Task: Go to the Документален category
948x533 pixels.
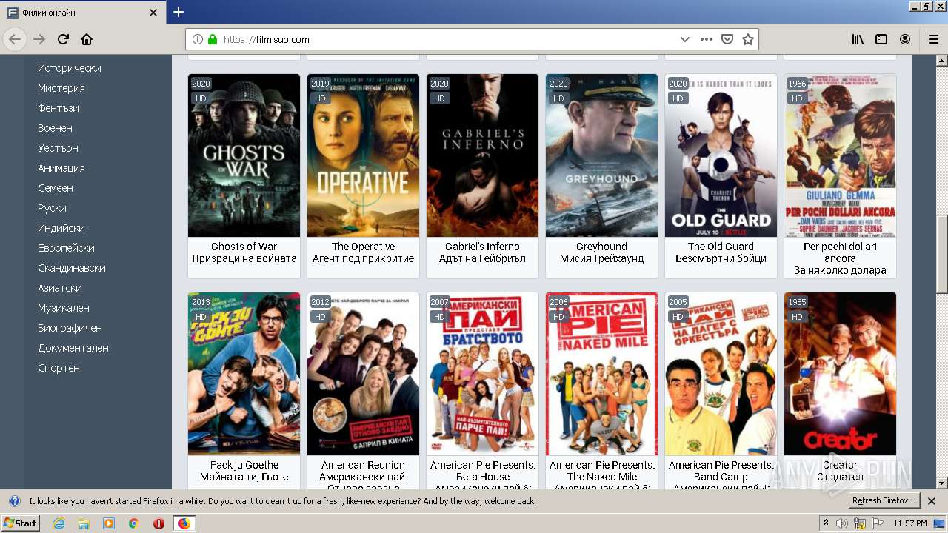Action: (73, 348)
